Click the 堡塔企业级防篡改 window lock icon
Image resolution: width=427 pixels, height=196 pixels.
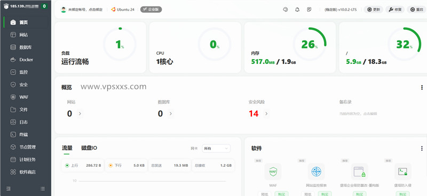pyautogui.click(x=359, y=171)
